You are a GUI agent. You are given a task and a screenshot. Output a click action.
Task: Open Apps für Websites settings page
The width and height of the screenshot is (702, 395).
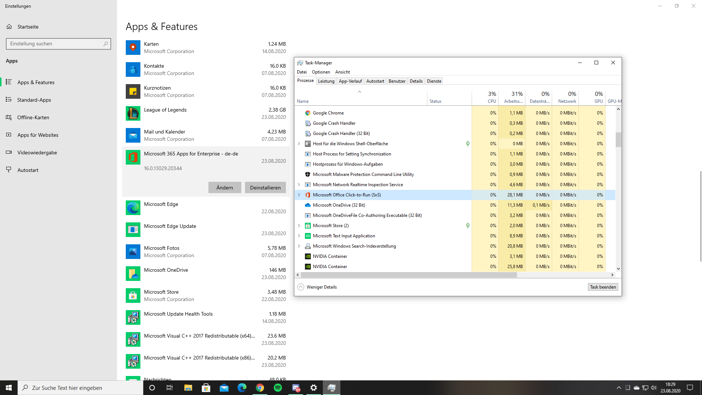58,135
